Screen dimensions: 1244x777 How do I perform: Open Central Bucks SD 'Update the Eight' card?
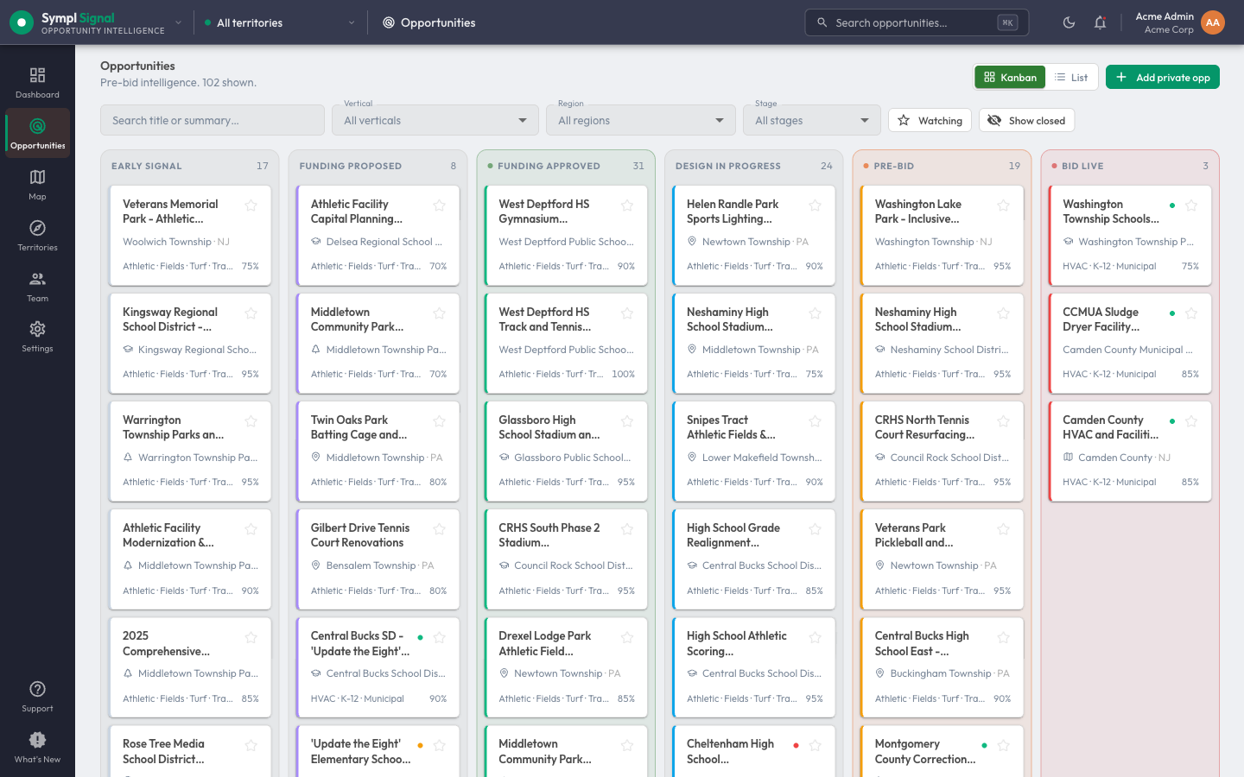pyautogui.click(x=378, y=667)
